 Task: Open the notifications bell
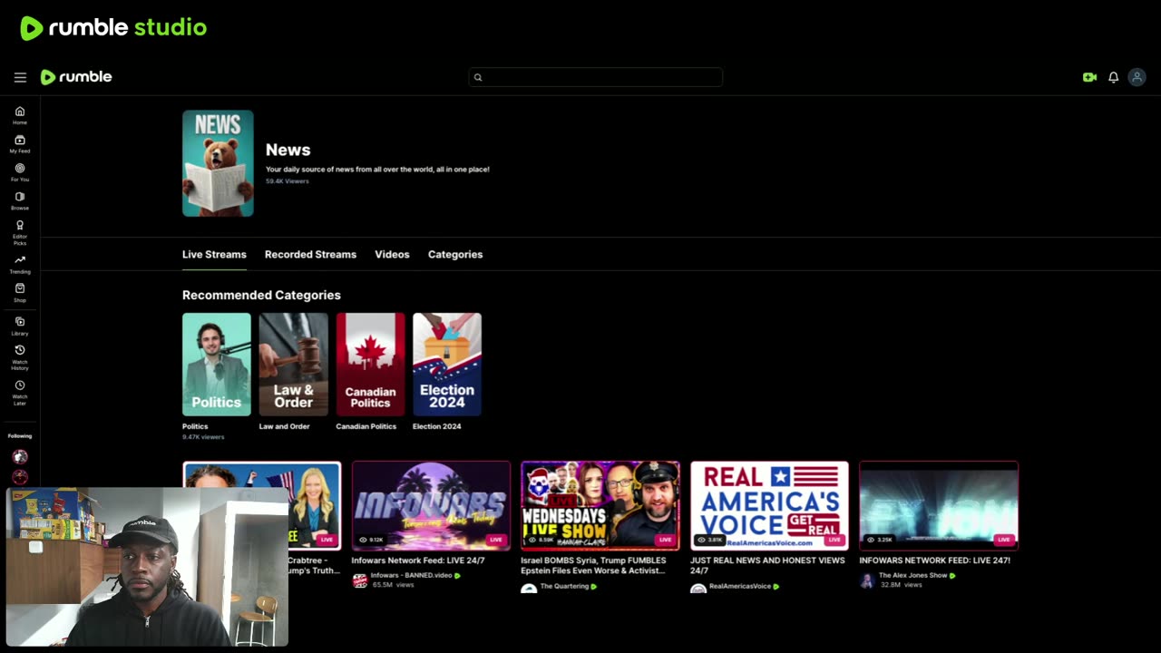(1113, 77)
